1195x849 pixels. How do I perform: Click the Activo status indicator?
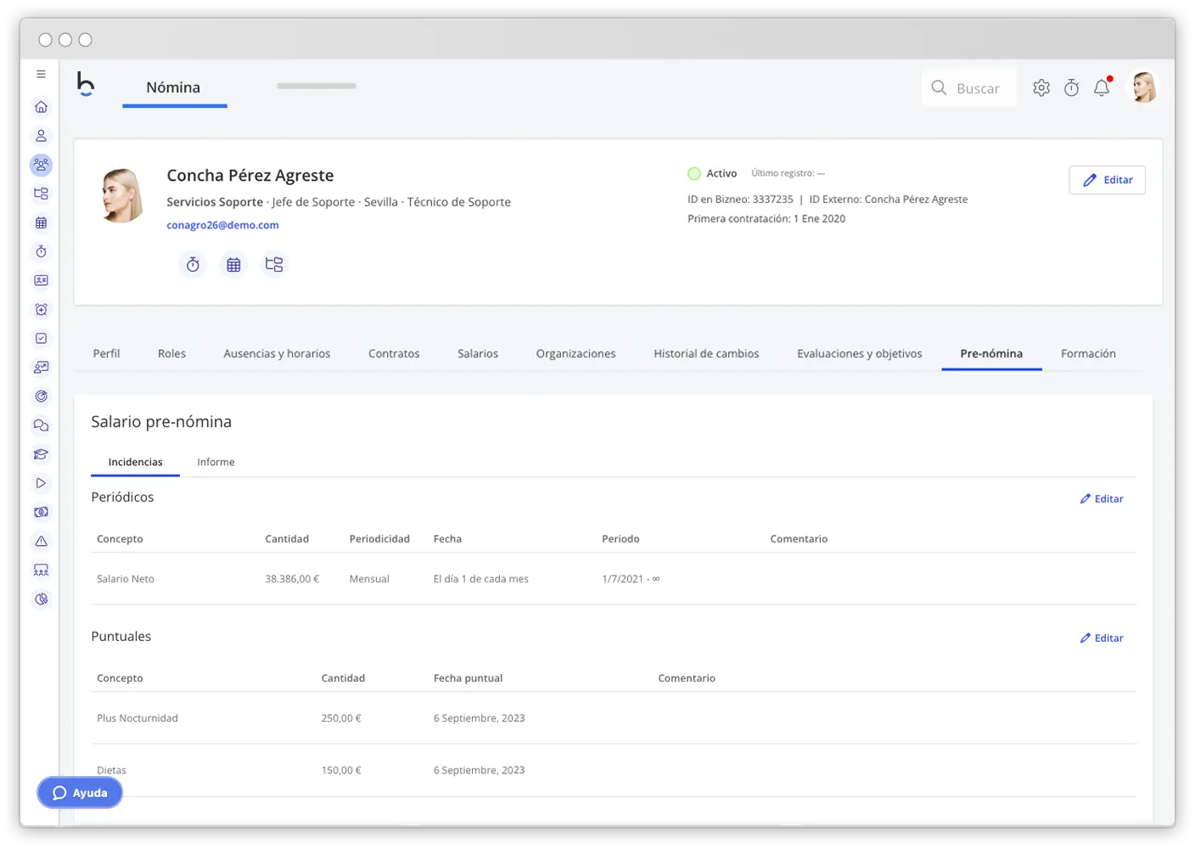[712, 173]
